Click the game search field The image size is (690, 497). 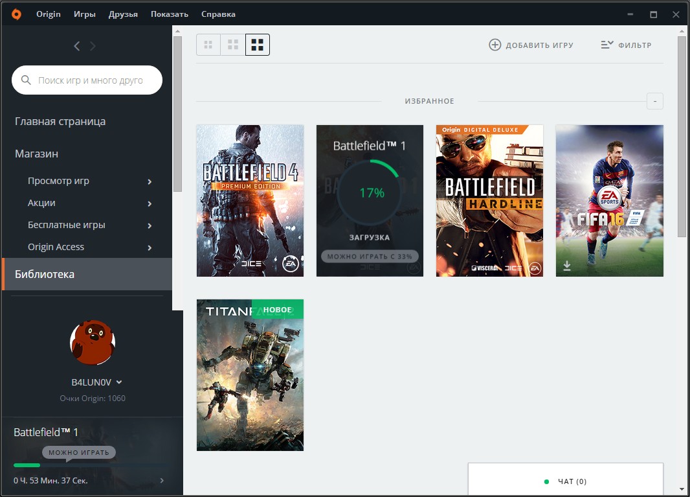tap(87, 80)
